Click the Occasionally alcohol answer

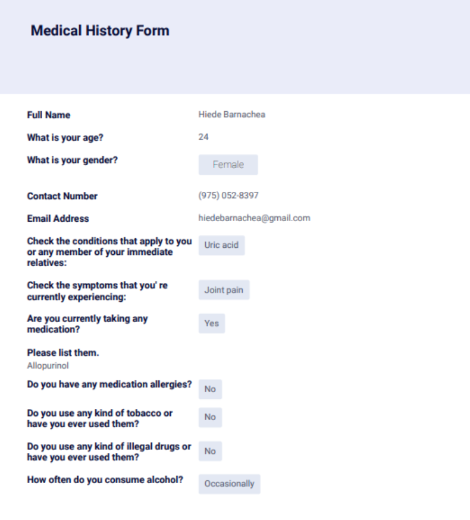(229, 484)
